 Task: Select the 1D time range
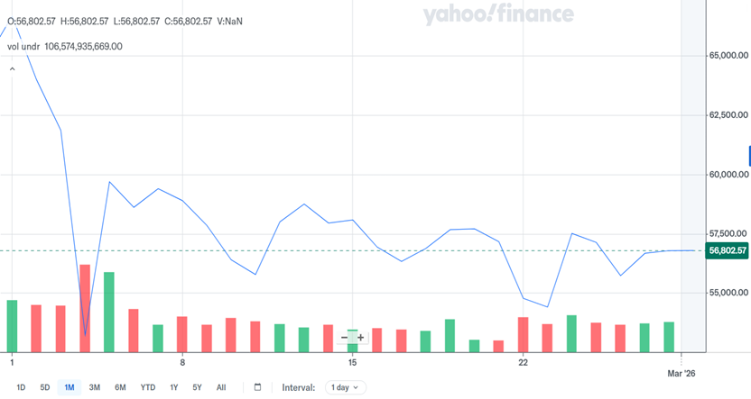click(21, 387)
